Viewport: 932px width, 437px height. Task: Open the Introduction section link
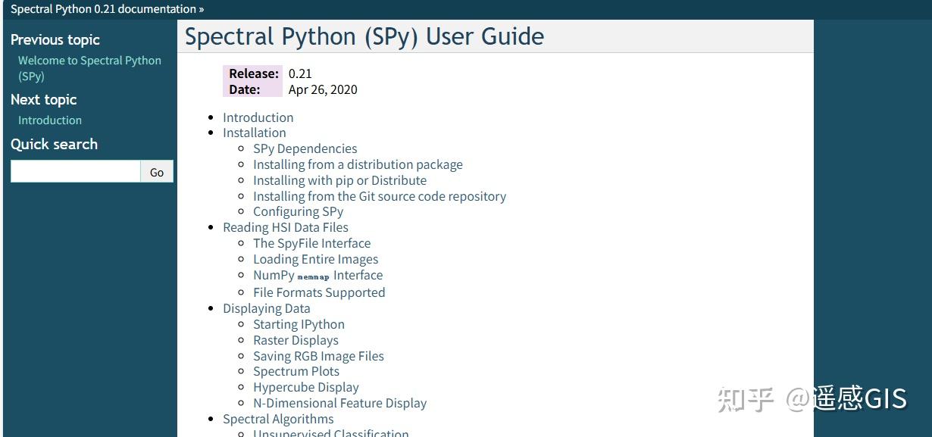coord(258,117)
